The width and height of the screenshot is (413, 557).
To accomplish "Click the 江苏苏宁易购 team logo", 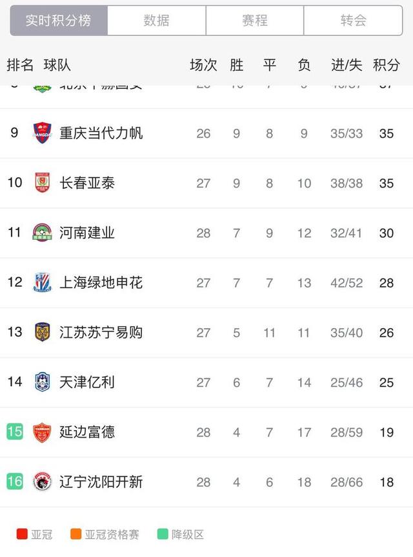I will pyautogui.click(x=42, y=332).
